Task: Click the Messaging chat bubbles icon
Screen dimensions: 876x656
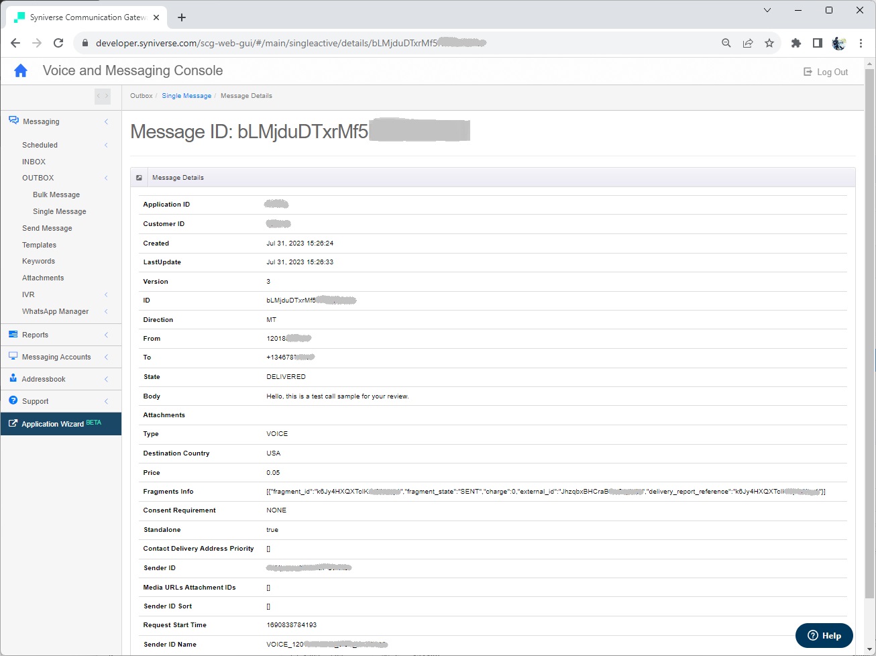Action: [13, 121]
